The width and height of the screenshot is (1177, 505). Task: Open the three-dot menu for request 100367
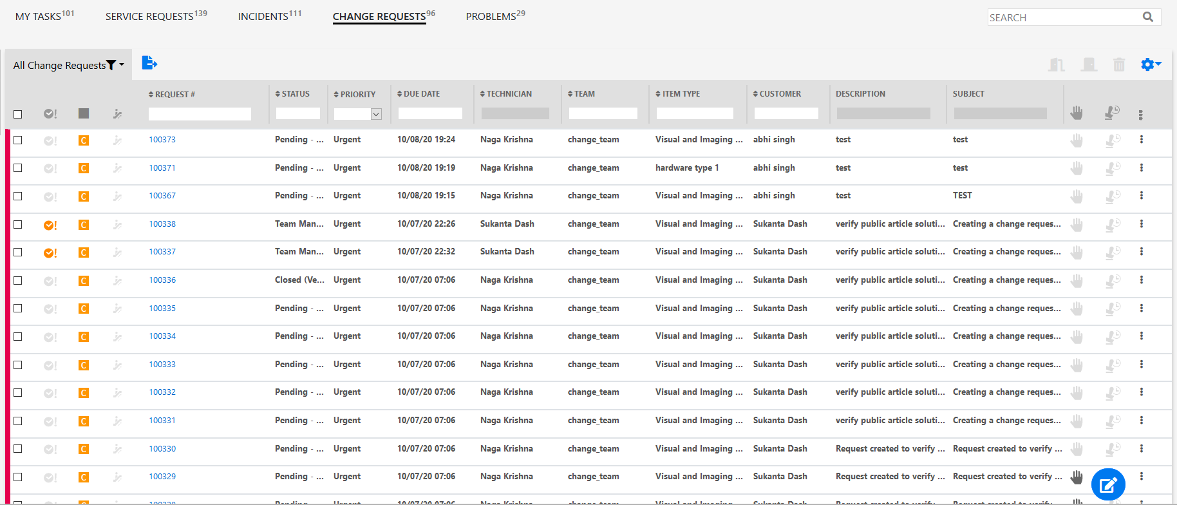[1141, 196]
